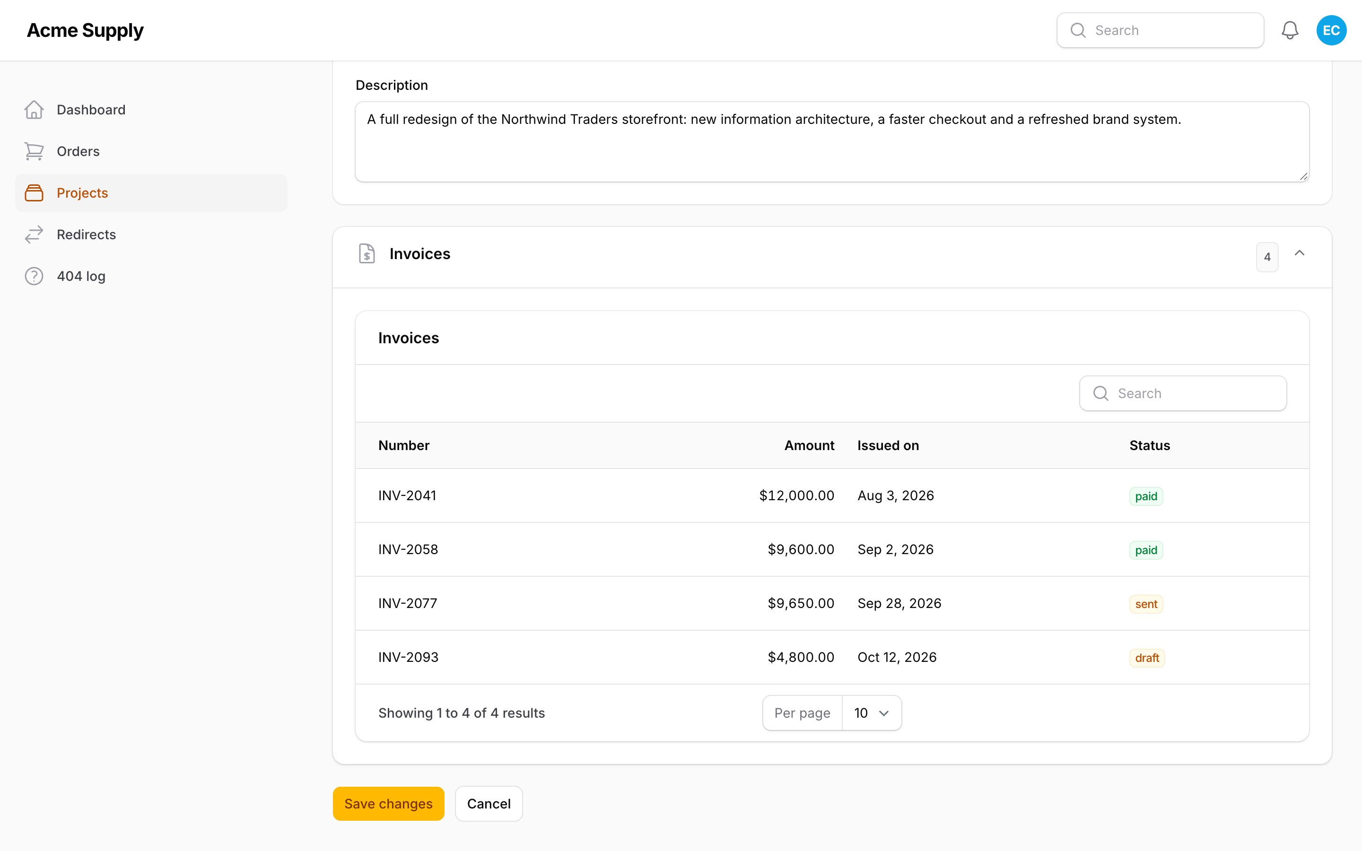The image size is (1362, 851).
Task: Click the magnifier icon in top search
Action: [1078, 30]
